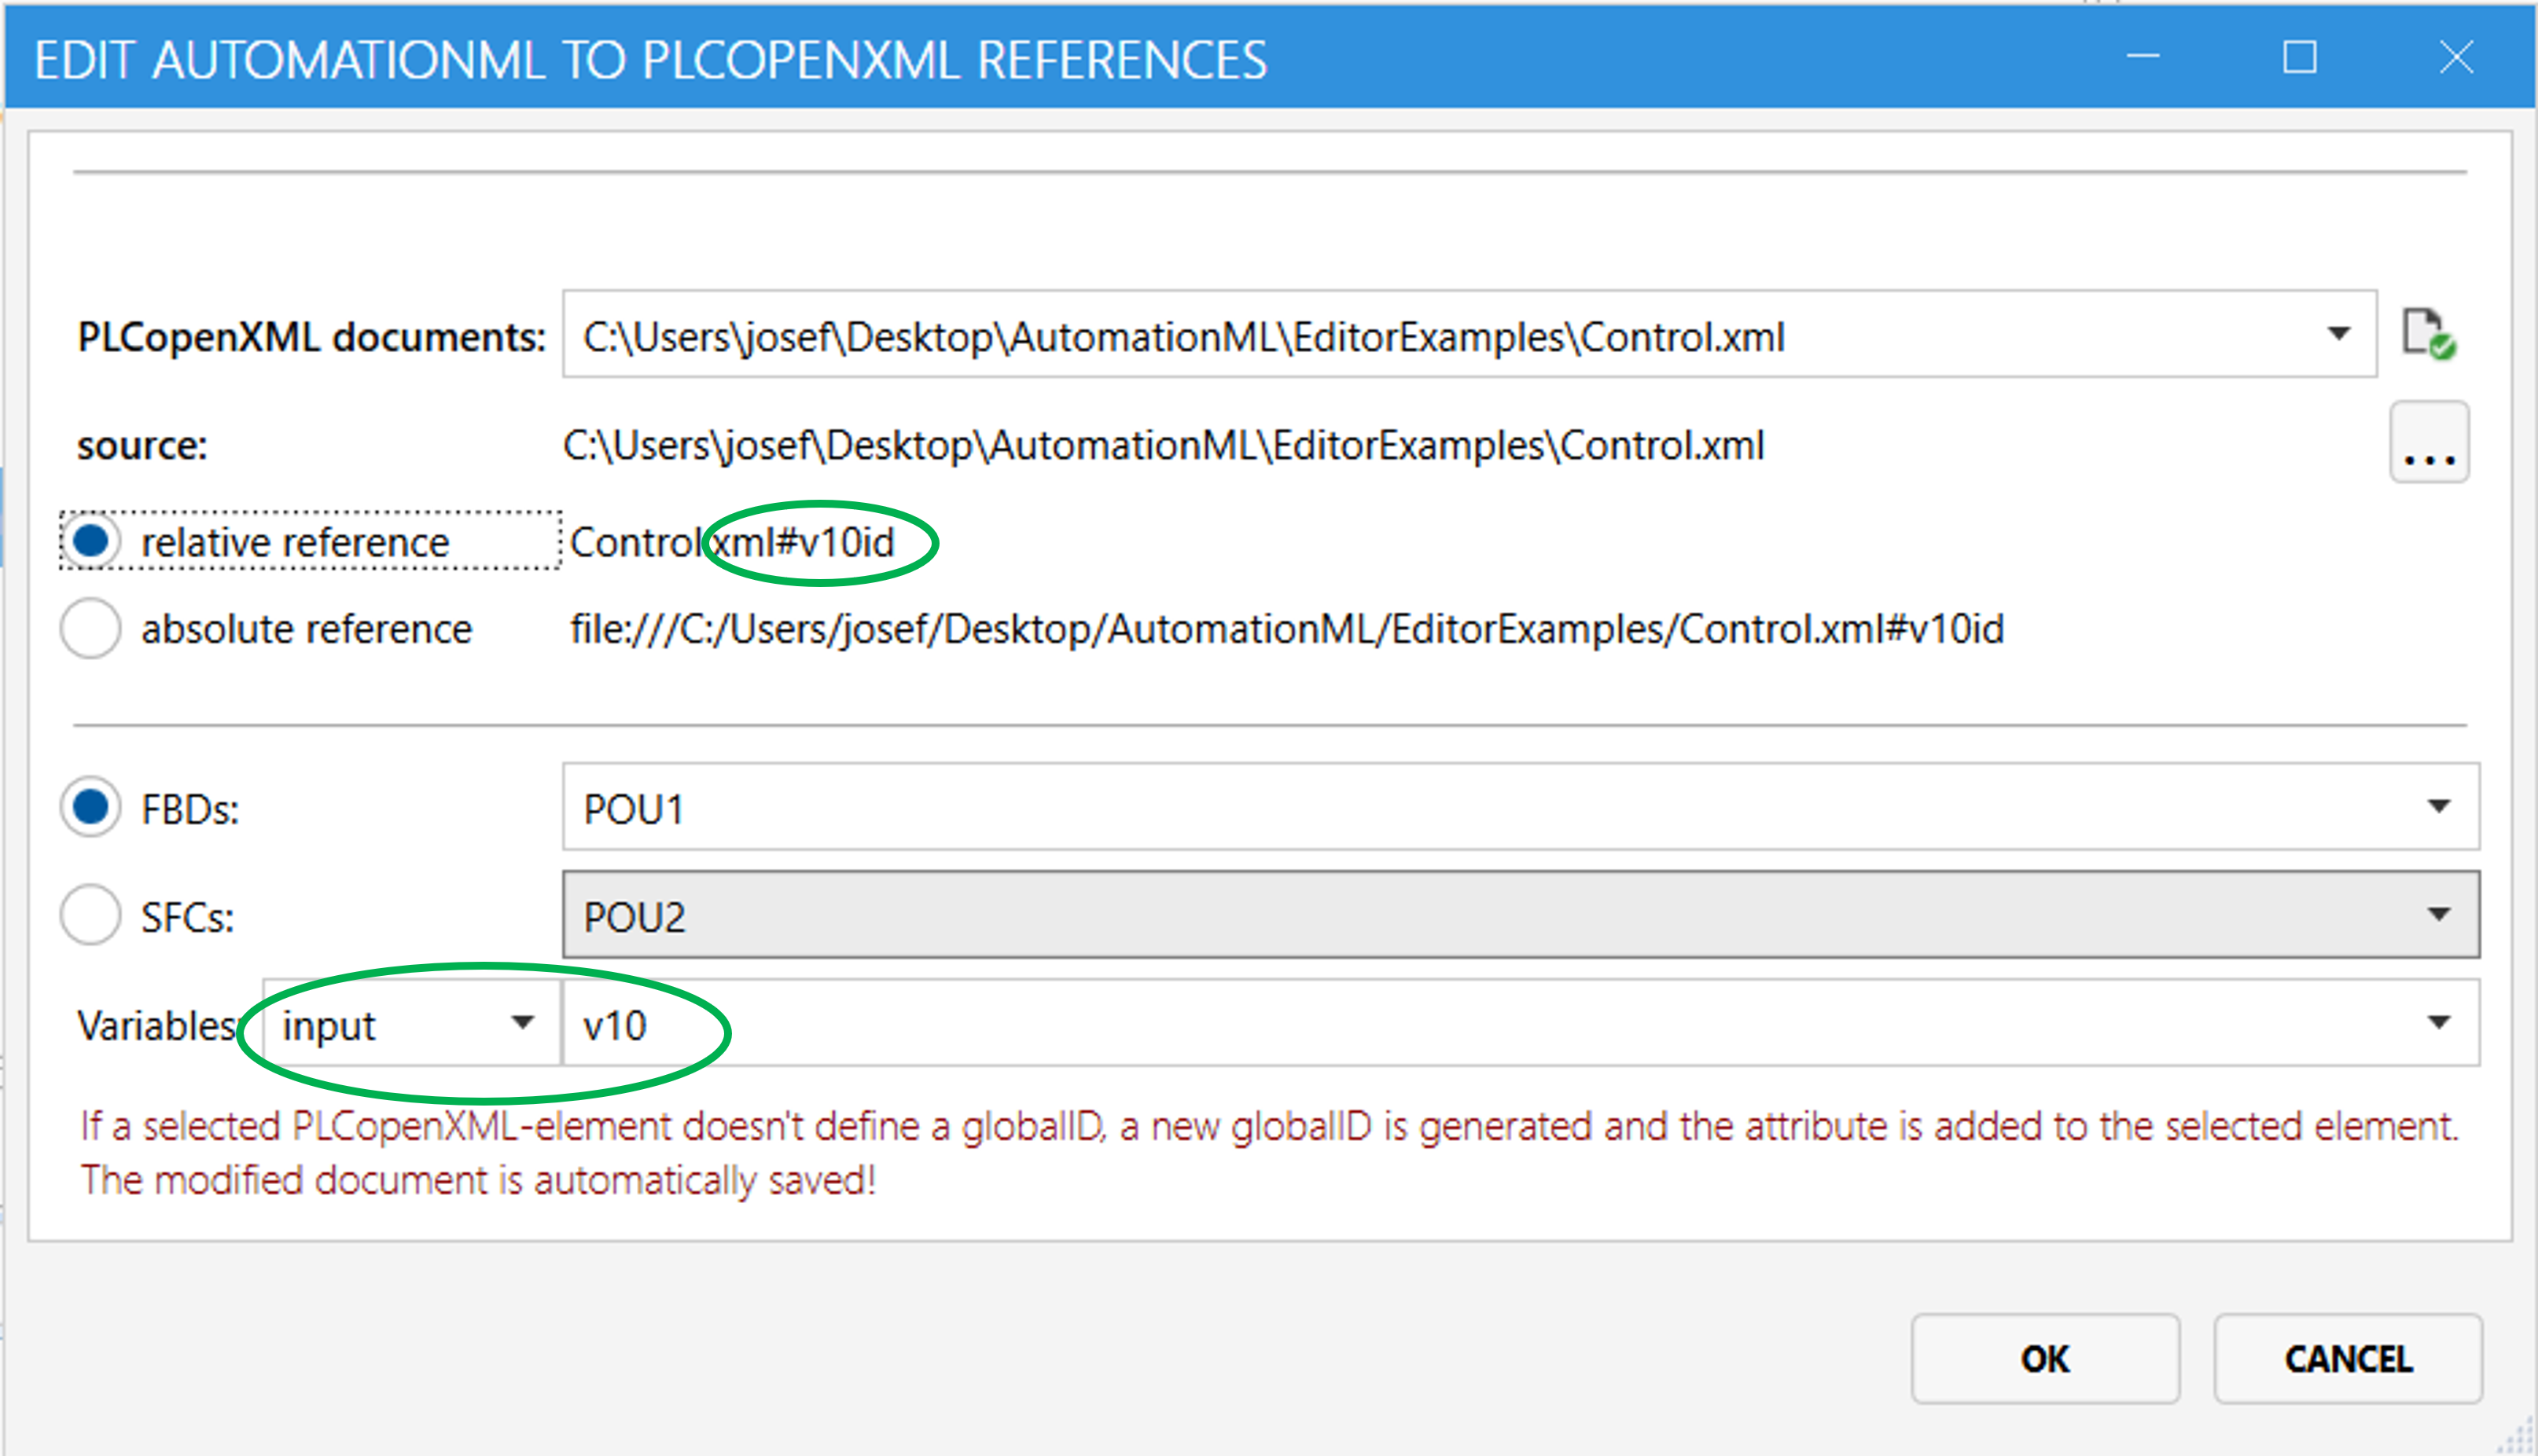Viewport: 2538px width, 1456px height.
Task: Switch to the SFCs option
Action: point(90,913)
